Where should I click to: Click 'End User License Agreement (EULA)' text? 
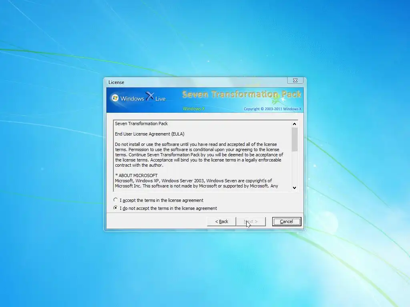150,134
